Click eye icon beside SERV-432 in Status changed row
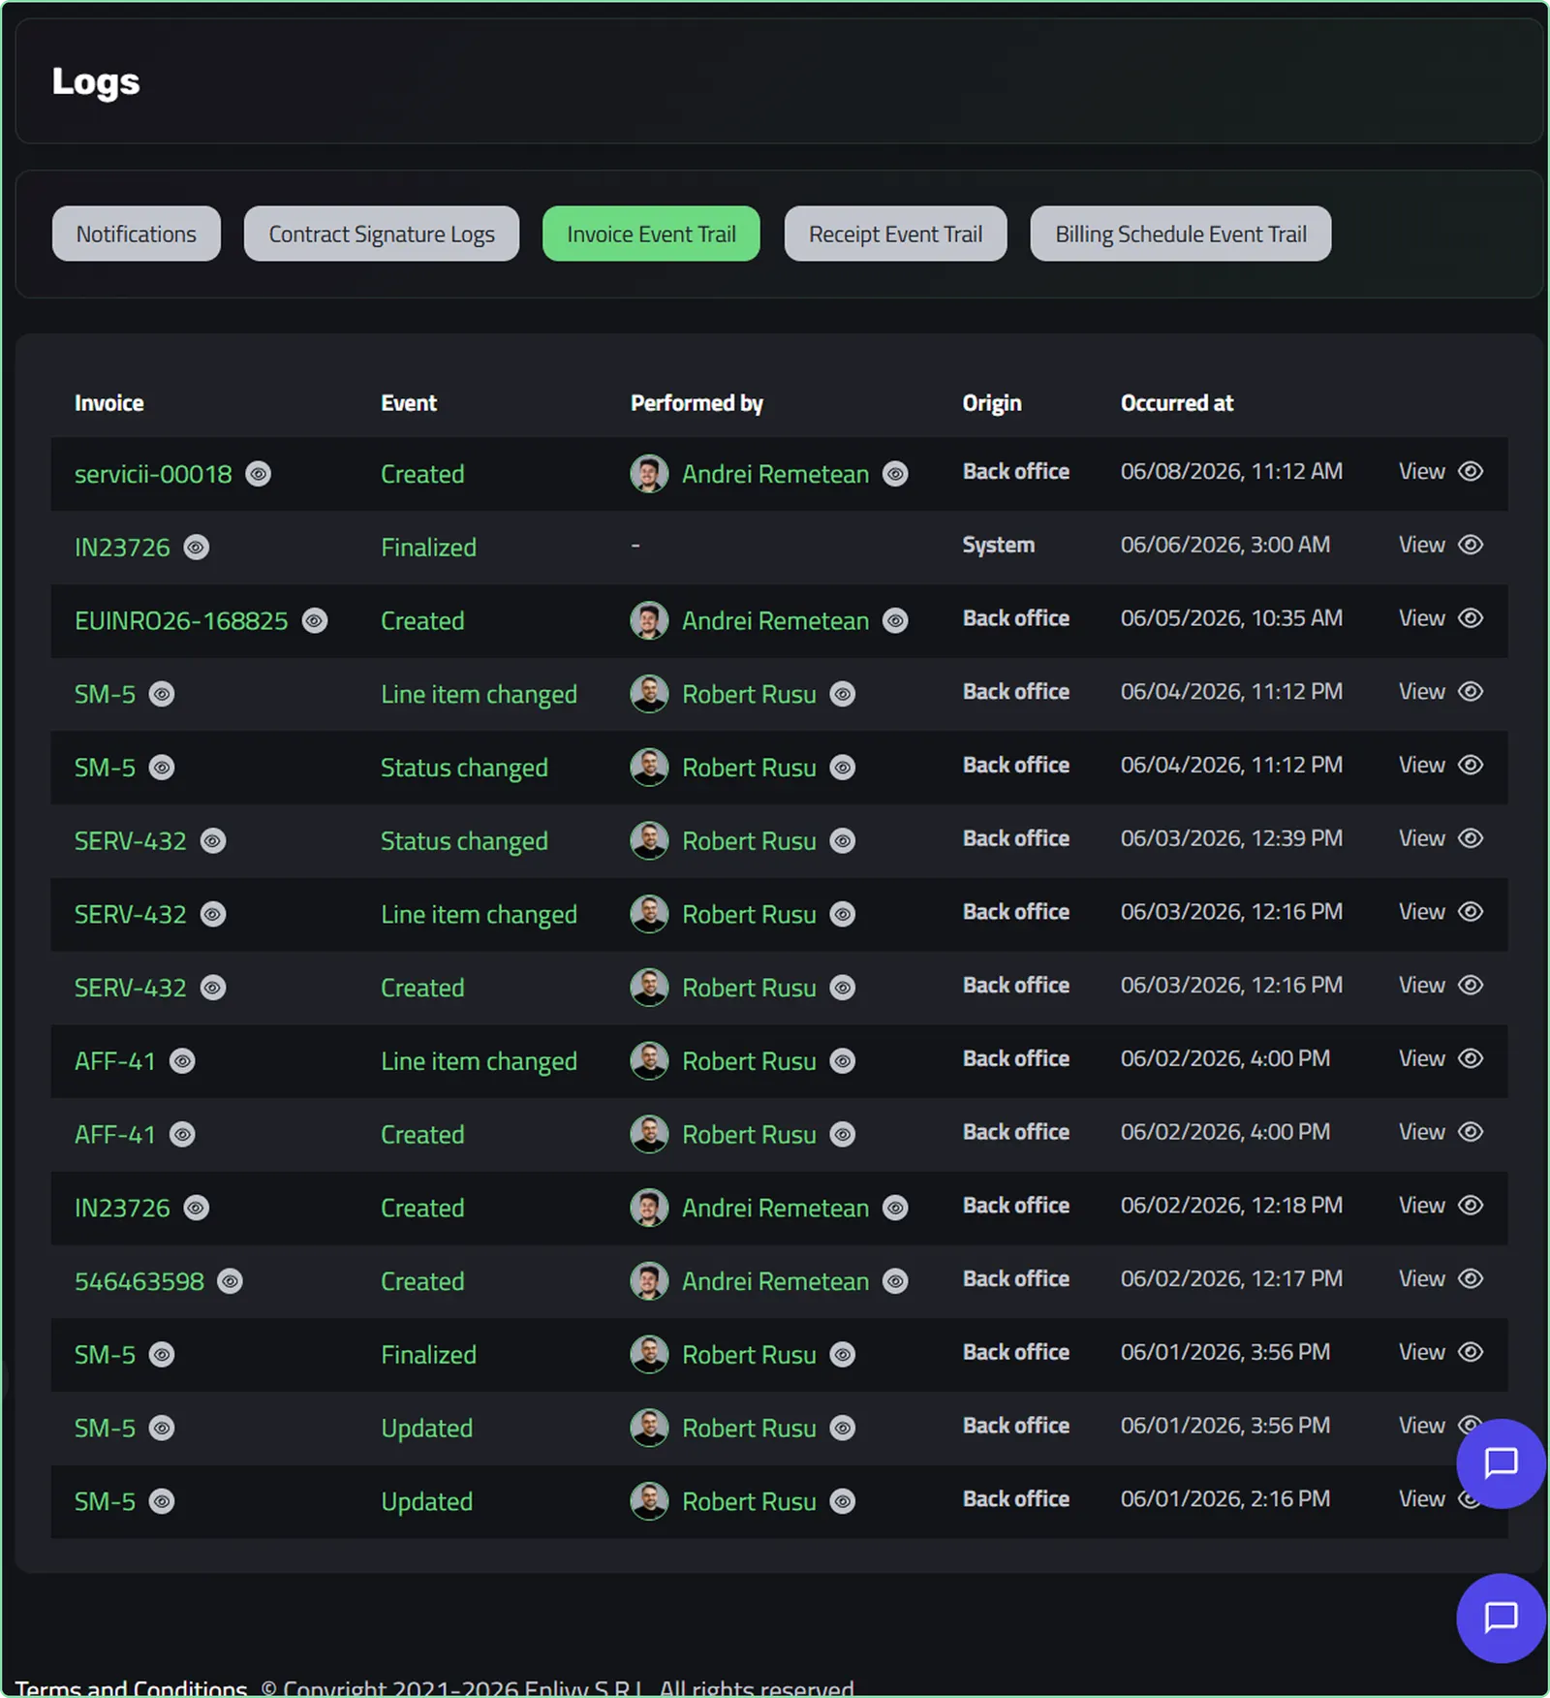The width and height of the screenshot is (1550, 1698). point(213,841)
